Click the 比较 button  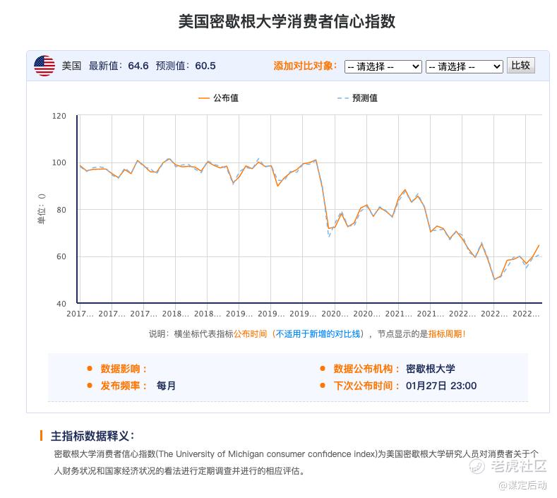pyautogui.click(x=521, y=66)
